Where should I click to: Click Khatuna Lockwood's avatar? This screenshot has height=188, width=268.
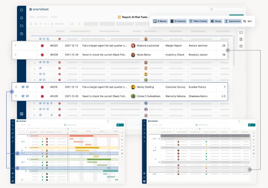tap(133, 46)
